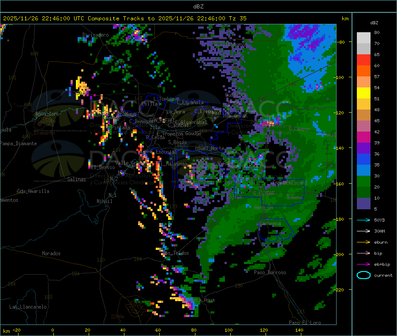The image size is (397, 336).
Task: Click the Morados place label
Action: [x=51, y=253]
